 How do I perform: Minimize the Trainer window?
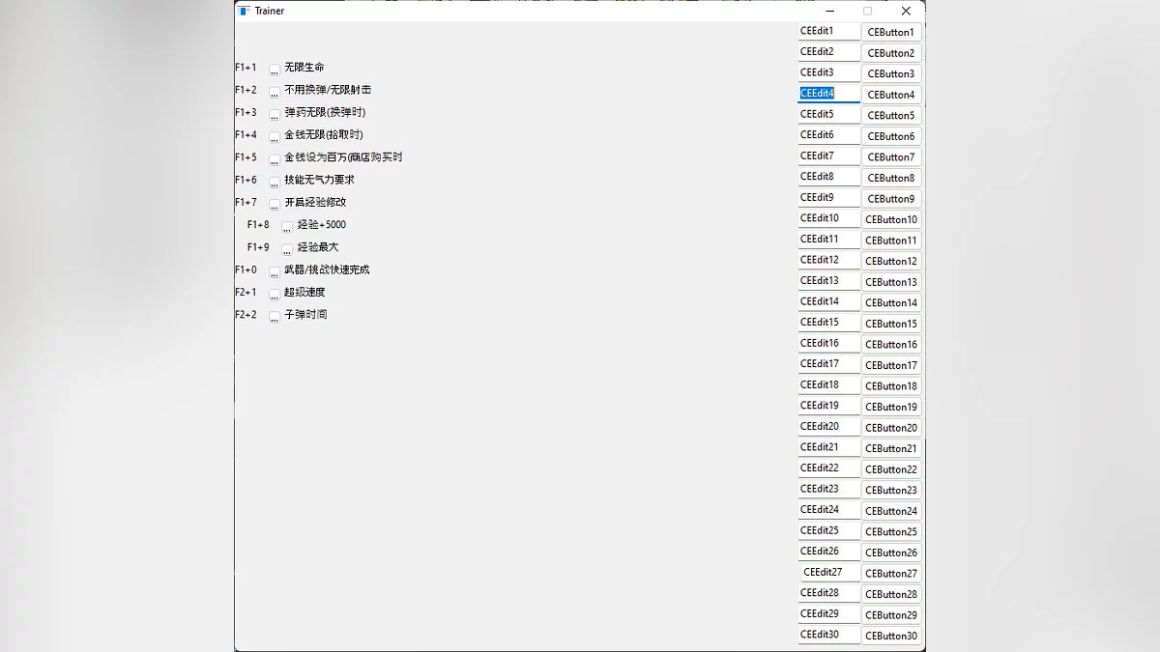[x=829, y=11]
